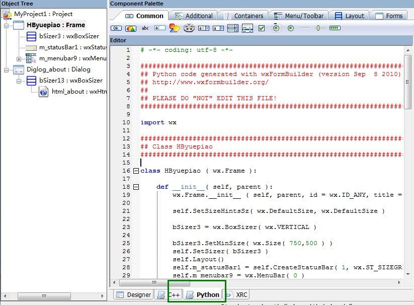This screenshot has width=414, height=305.
Task: Select the m_menubar9 tree label
Action: pyautogui.click(x=73, y=58)
